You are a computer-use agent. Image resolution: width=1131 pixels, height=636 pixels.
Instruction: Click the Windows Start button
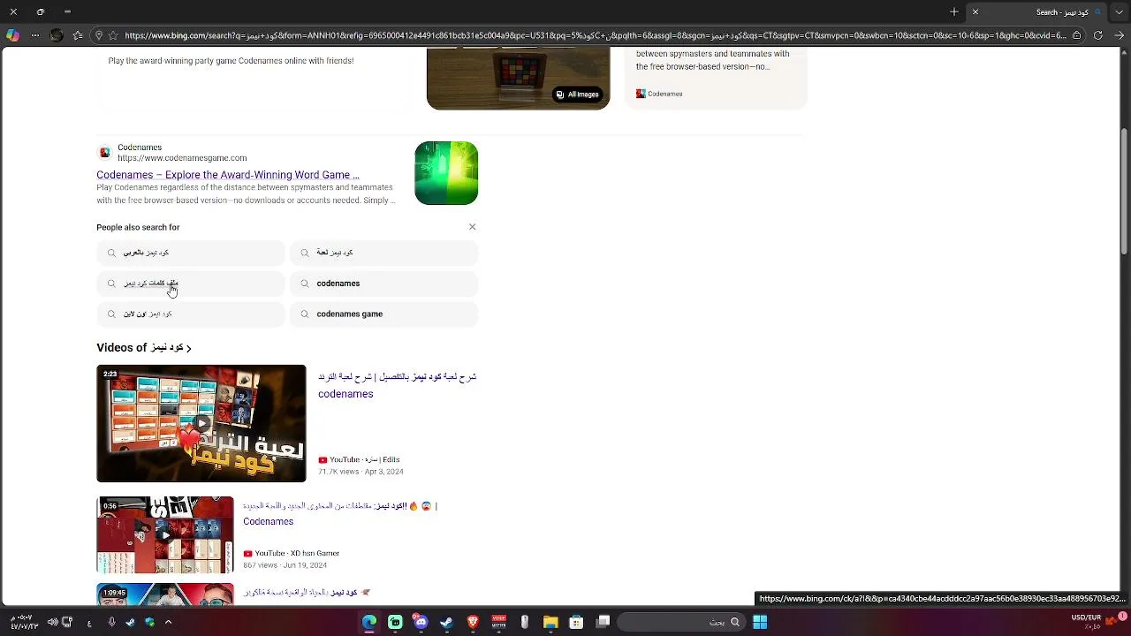[760, 623]
